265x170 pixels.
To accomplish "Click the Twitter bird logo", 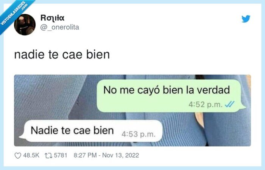I will [246, 19].
